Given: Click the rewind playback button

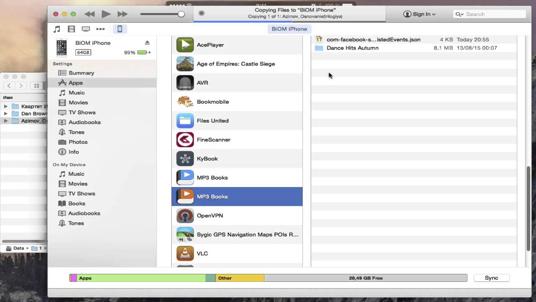Looking at the screenshot, I should pos(90,14).
